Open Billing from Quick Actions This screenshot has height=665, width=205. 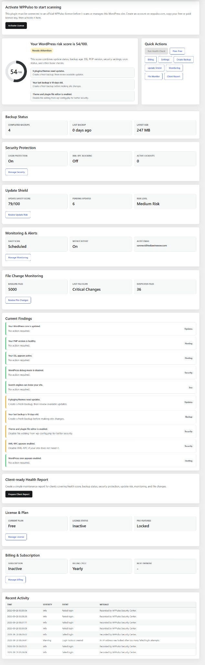point(151,59)
